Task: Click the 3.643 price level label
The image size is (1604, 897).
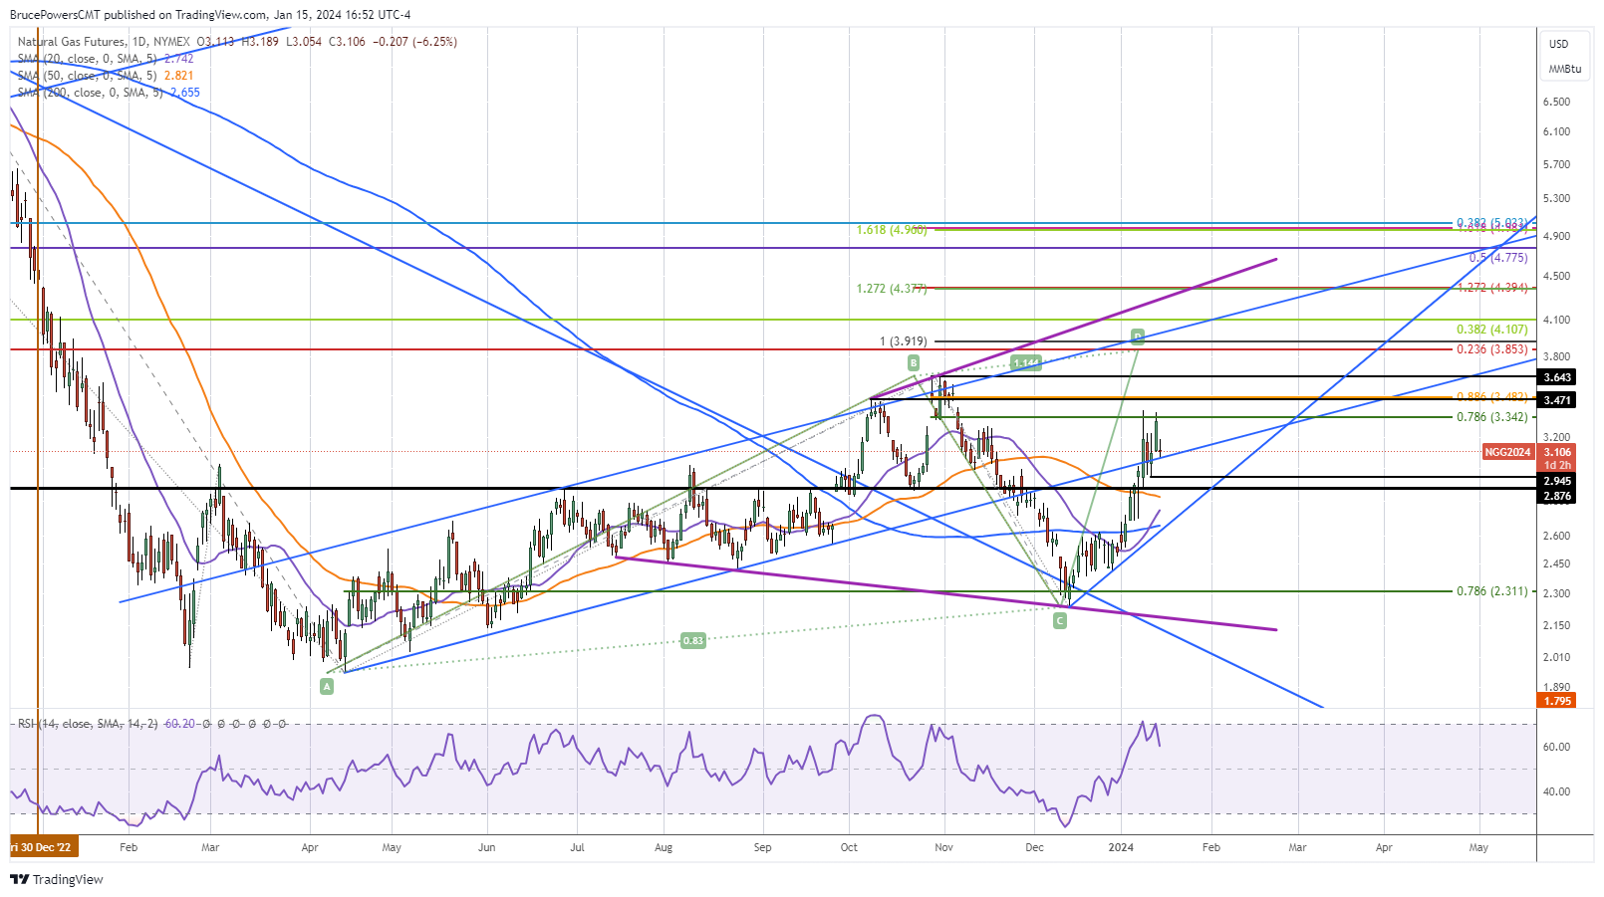Action: pos(1557,377)
